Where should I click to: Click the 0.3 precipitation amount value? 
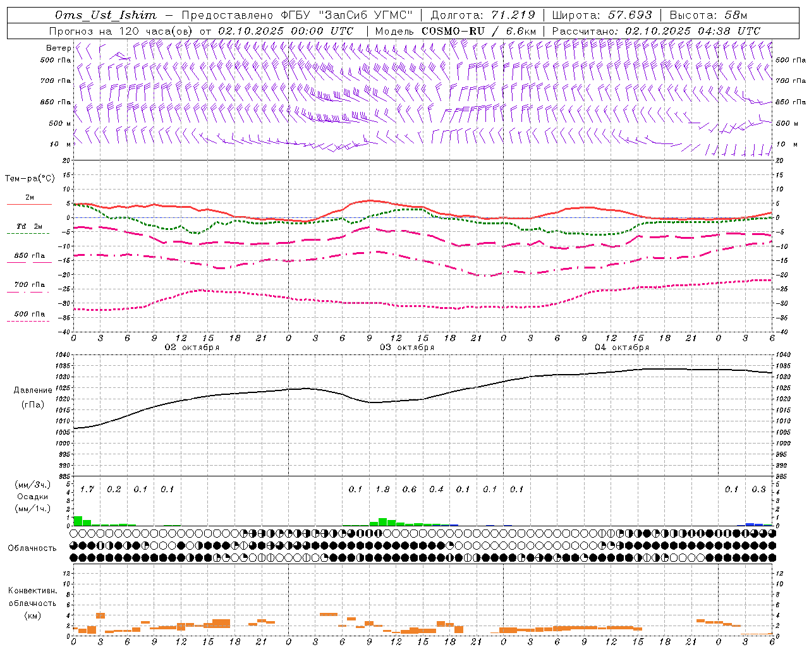[758, 489]
